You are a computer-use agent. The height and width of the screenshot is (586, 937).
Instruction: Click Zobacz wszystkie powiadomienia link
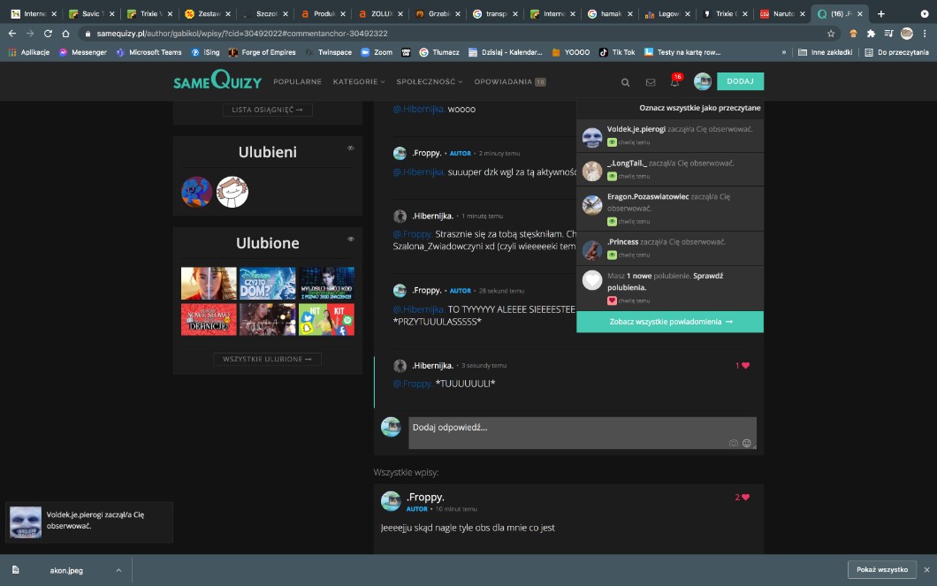(x=670, y=322)
